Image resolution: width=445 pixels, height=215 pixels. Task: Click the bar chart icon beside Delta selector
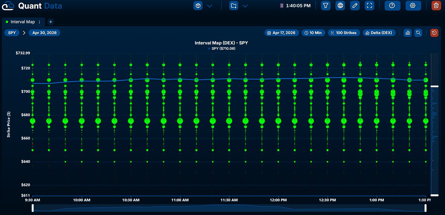click(x=408, y=33)
